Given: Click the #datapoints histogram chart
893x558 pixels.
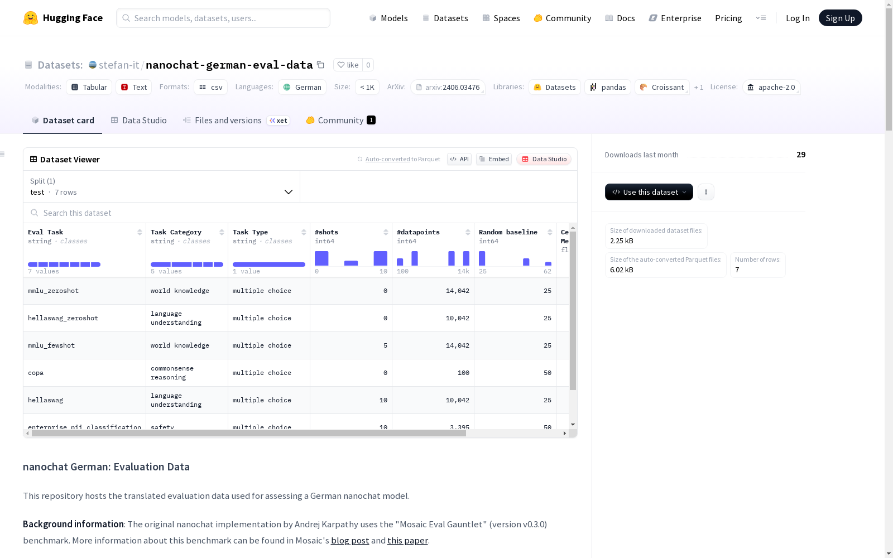Looking at the screenshot, I should [x=433, y=258].
